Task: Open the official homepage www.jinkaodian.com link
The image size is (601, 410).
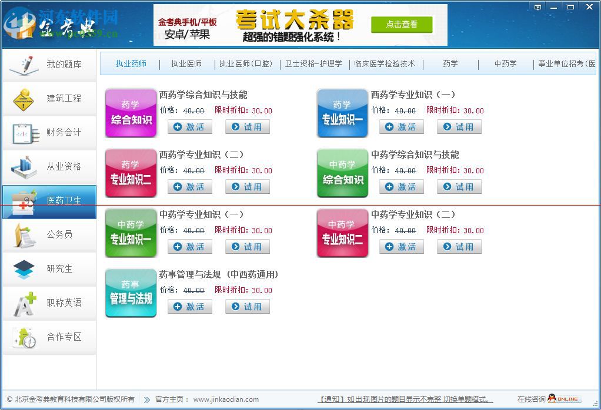Action: [226, 399]
